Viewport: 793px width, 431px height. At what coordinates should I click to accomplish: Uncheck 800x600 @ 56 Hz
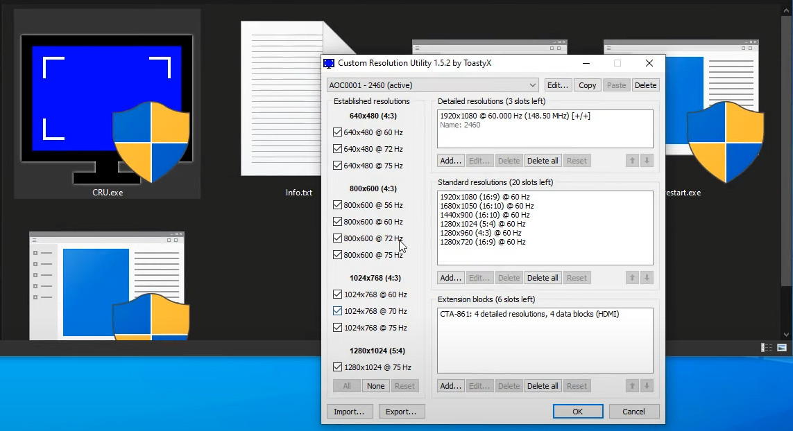click(x=337, y=205)
